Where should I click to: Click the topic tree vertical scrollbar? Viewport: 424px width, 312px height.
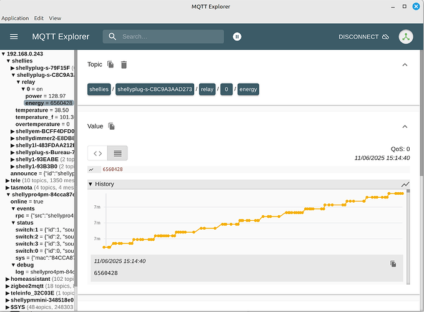[x=76, y=169]
